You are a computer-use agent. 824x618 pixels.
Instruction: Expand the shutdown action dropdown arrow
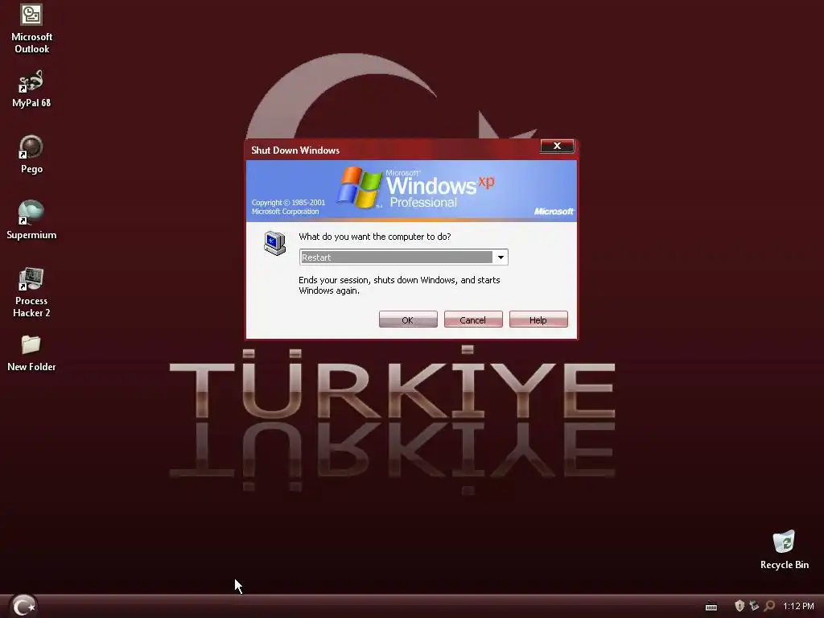coord(501,257)
